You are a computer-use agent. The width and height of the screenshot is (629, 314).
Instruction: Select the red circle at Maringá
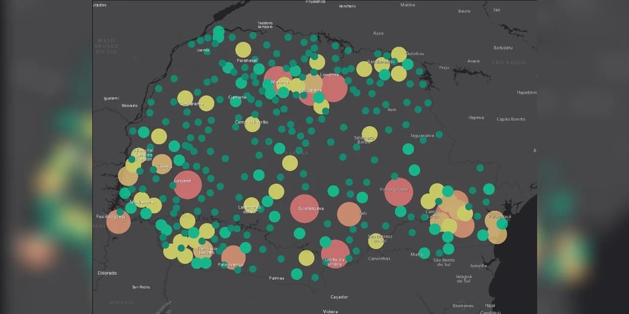coord(278,79)
